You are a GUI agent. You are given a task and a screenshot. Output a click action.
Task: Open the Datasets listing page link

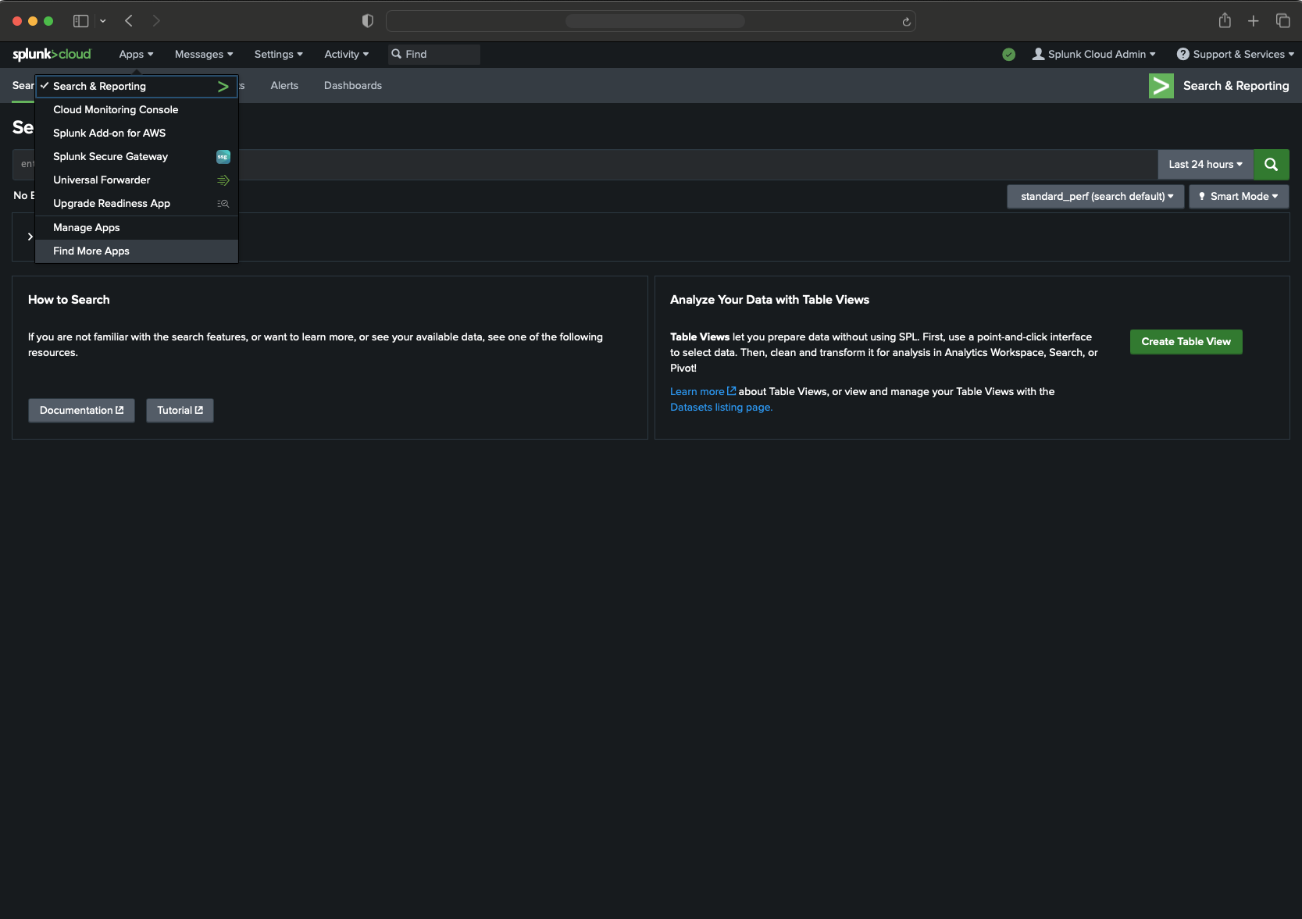(720, 407)
